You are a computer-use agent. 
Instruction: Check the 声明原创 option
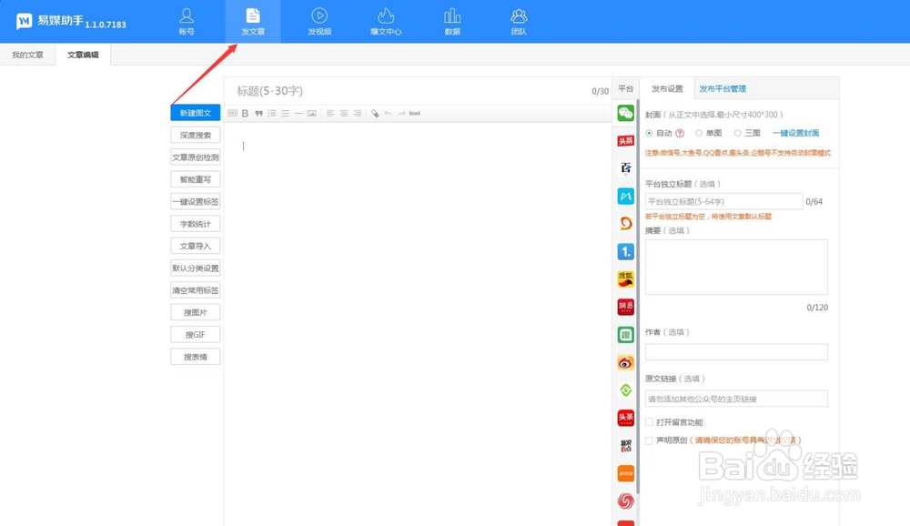click(649, 439)
